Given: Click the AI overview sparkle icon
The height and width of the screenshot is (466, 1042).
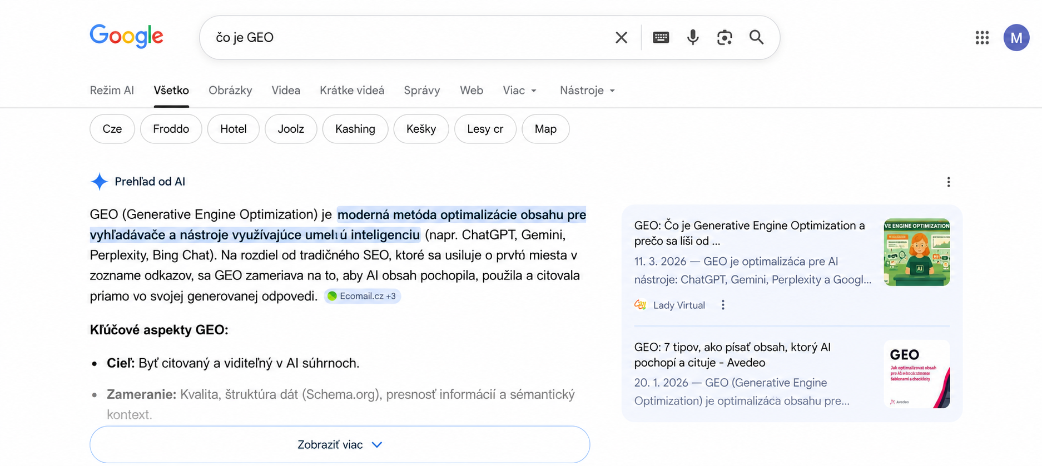Looking at the screenshot, I should pos(99,182).
